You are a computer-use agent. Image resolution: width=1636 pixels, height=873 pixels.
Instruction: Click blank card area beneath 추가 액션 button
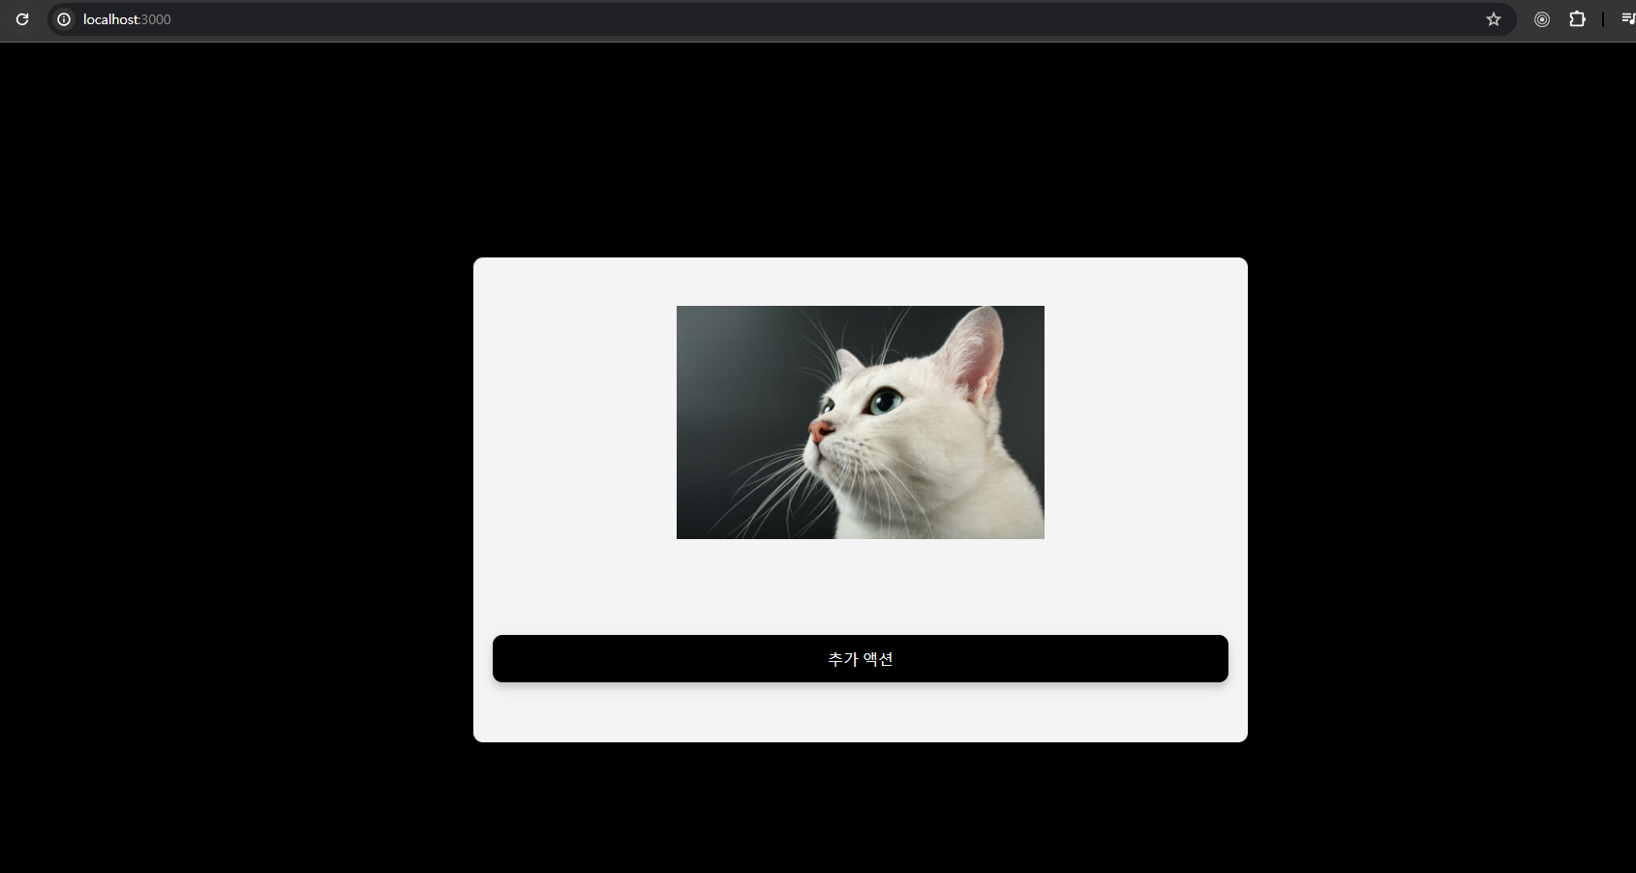[861, 713]
